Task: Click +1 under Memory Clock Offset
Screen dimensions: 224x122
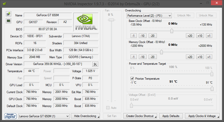Action: click(x=209, y=57)
